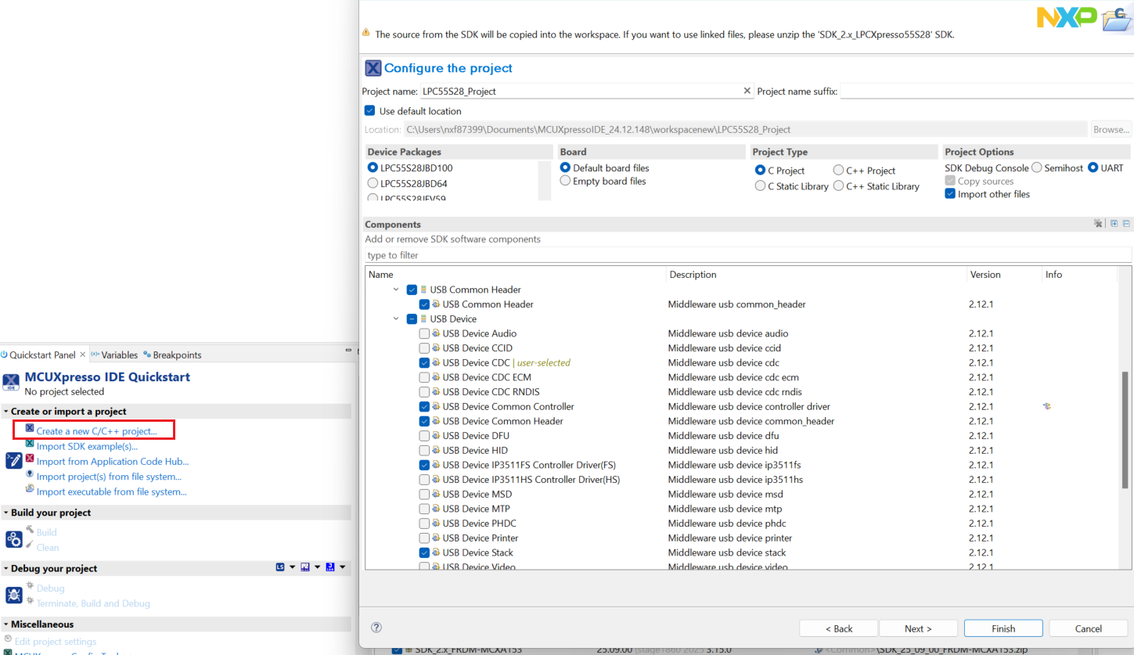Open J-Link probe dropdown arrow
This screenshot has height=655, width=1134.
point(342,567)
